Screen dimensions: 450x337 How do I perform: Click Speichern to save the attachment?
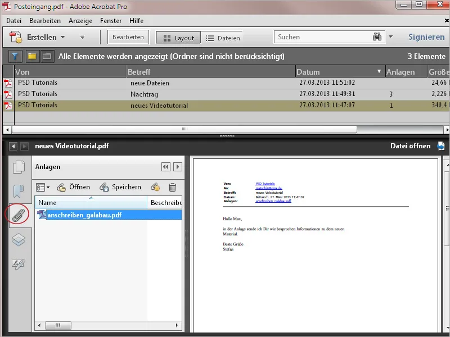coord(120,187)
